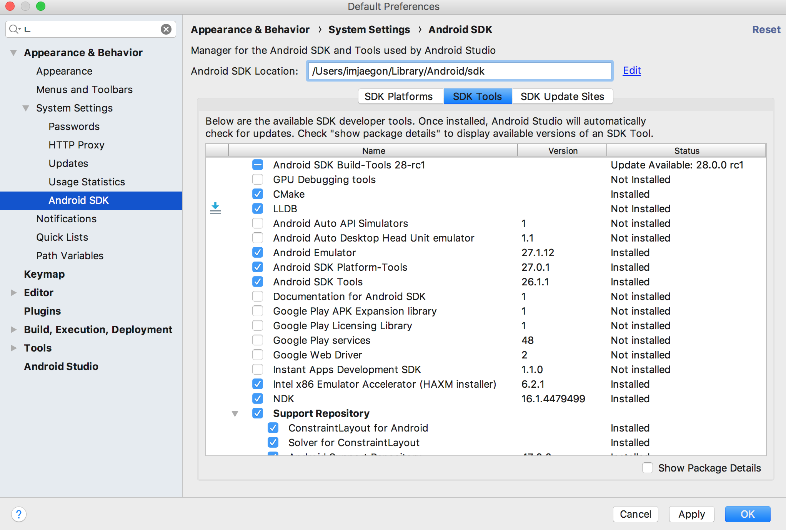Check Google Play services checkbox
Screen dimensions: 786x530
pyautogui.click(x=258, y=340)
